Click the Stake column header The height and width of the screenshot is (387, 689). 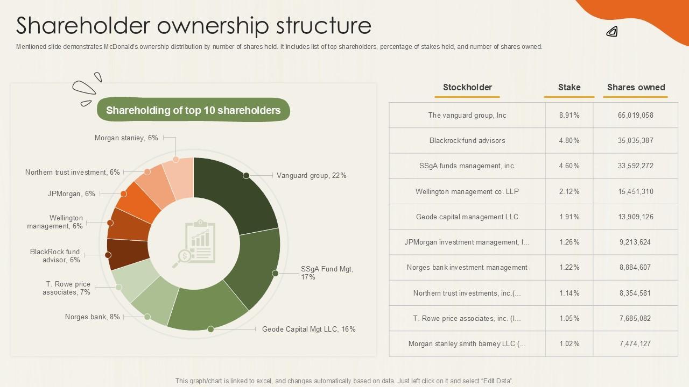point(569,87)
